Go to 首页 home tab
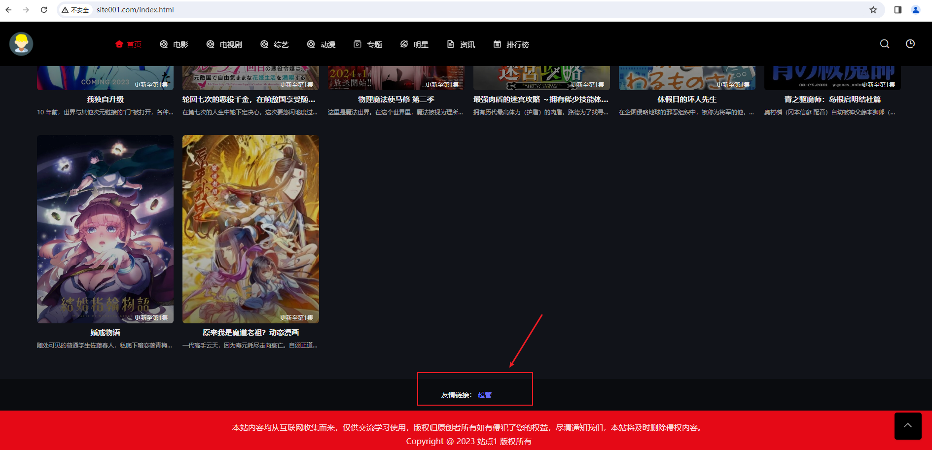This screenshot has height=450, width=932. [x=128, y=44]
